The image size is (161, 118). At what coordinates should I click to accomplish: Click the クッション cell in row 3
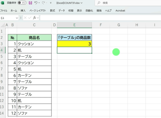[34, 44]
